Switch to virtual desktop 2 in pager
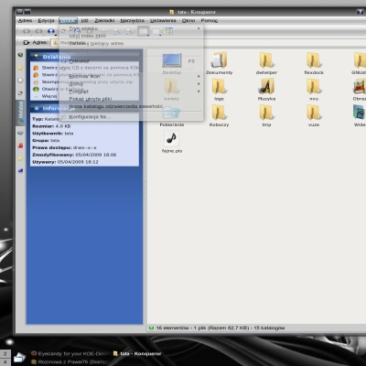The image size is (366, 366). [x=5, y=354]
